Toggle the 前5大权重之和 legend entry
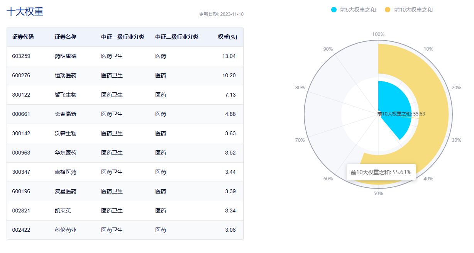The image size is (474, 253). point(353,10)
